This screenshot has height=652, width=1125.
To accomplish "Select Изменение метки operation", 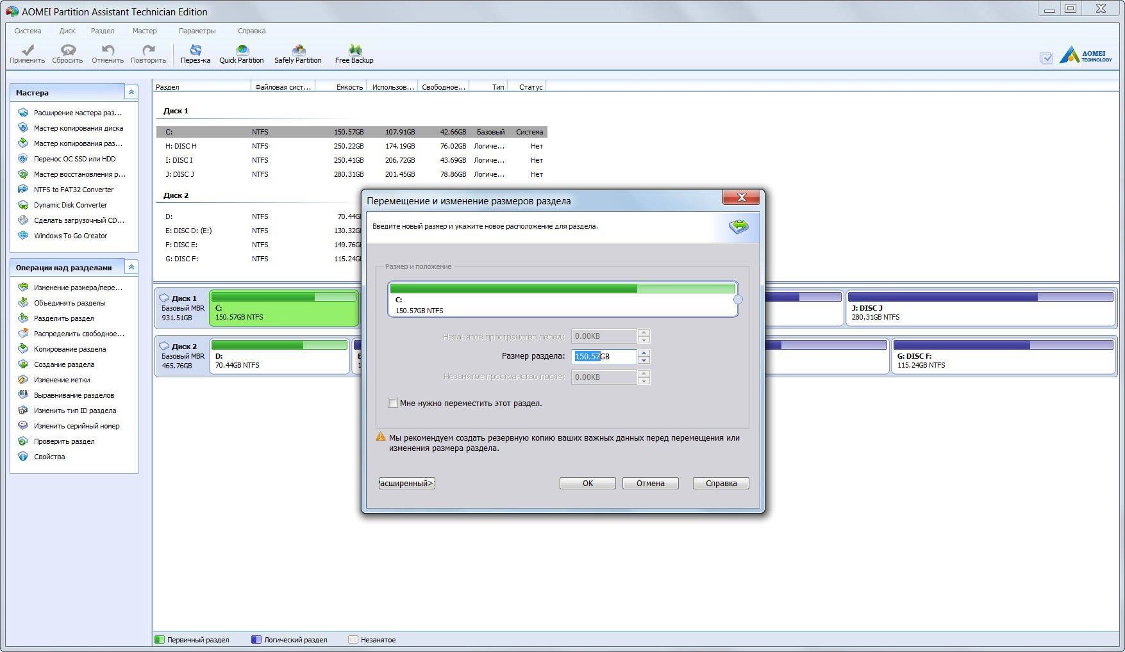I will pyautogui.click(x=54, y=380).
